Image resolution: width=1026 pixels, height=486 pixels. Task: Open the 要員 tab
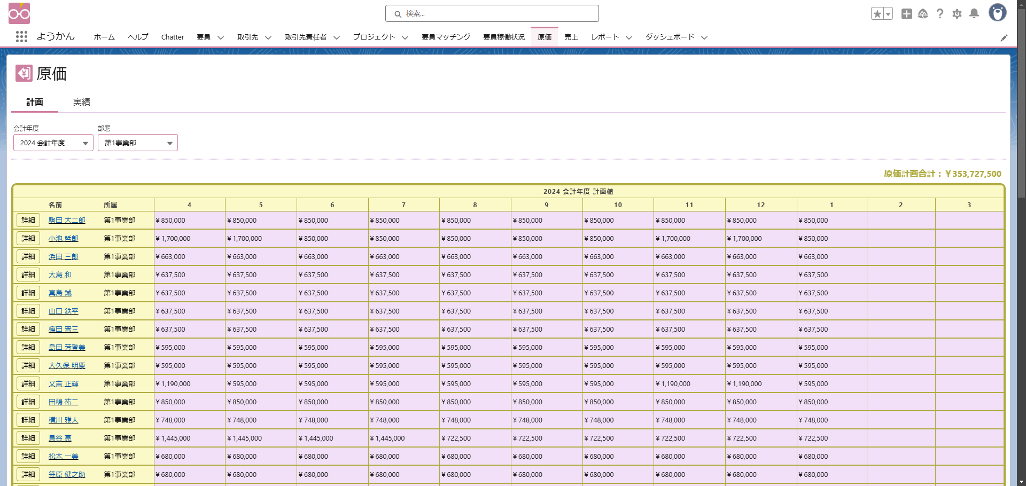[204, 37]
